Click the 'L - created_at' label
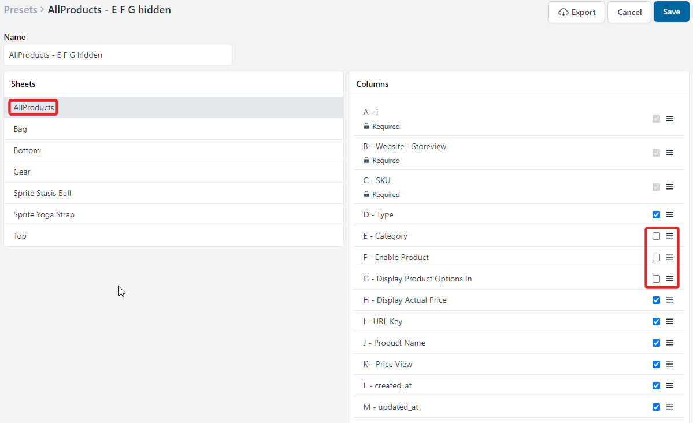 tap(388, 385)
